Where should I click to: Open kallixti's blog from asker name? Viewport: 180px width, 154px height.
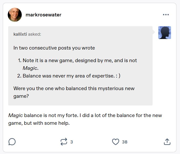20,34
